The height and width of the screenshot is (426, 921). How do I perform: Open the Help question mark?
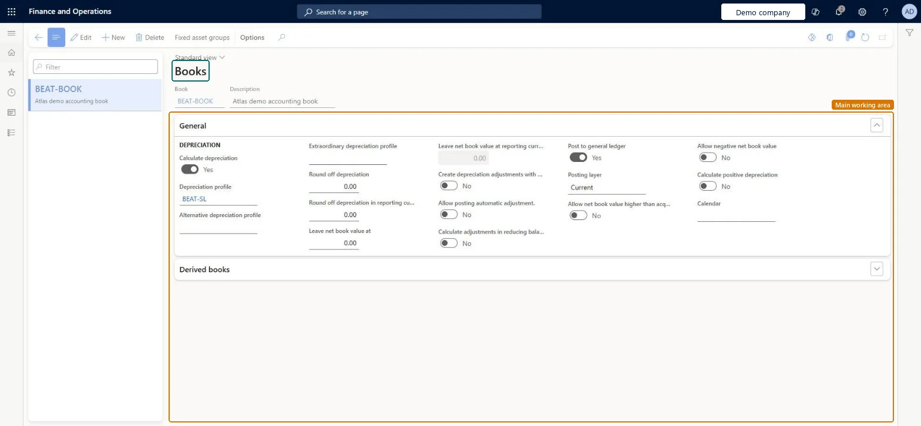tap(886, 12)
